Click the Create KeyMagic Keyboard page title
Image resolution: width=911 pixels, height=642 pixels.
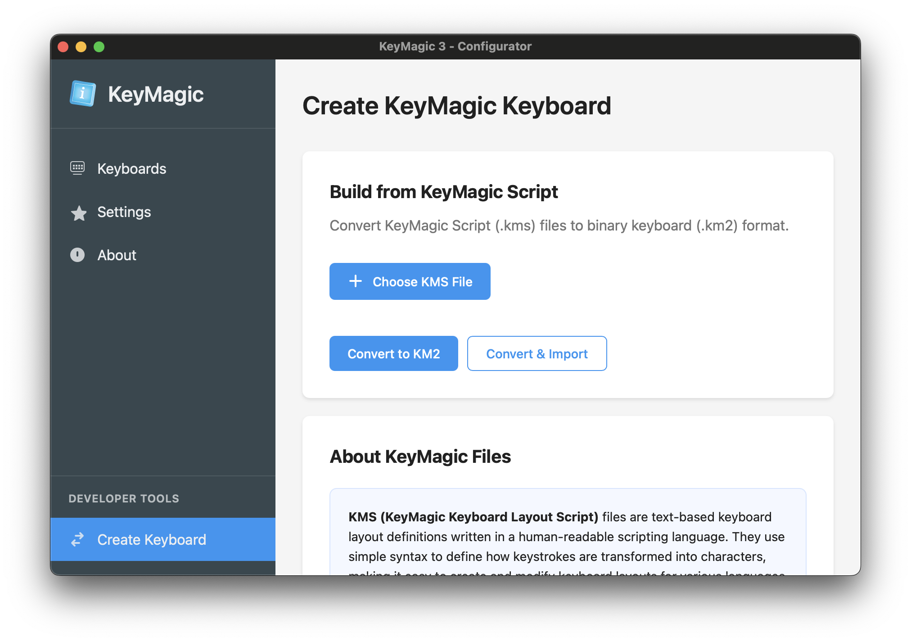pos(457,106)
